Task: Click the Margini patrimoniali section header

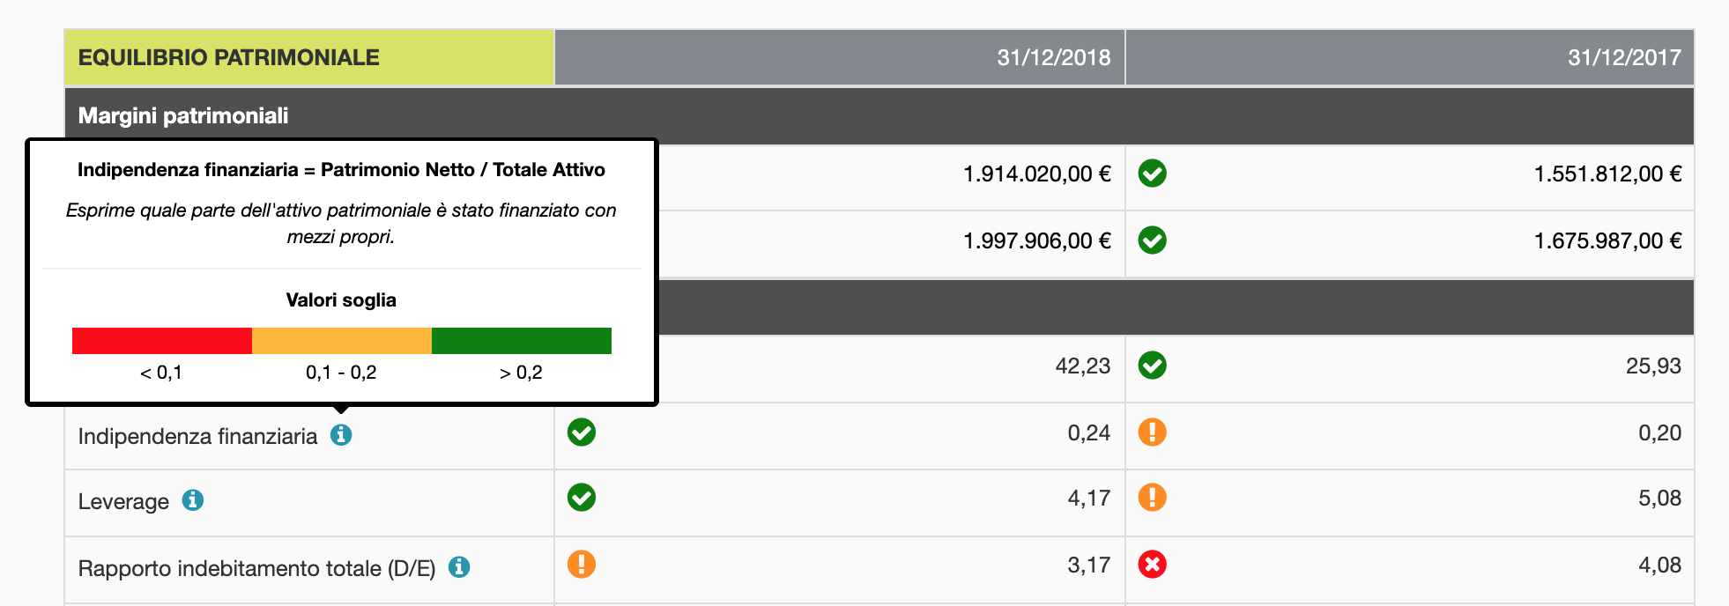Action: coord(183,116)
